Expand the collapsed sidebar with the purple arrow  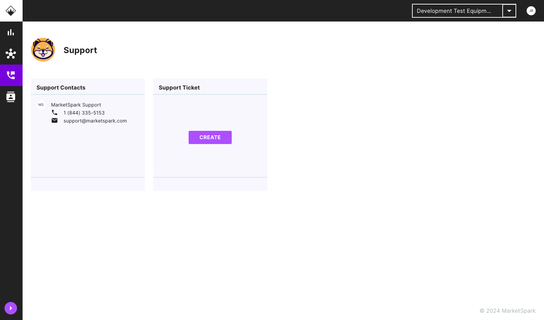click(10, 308)
